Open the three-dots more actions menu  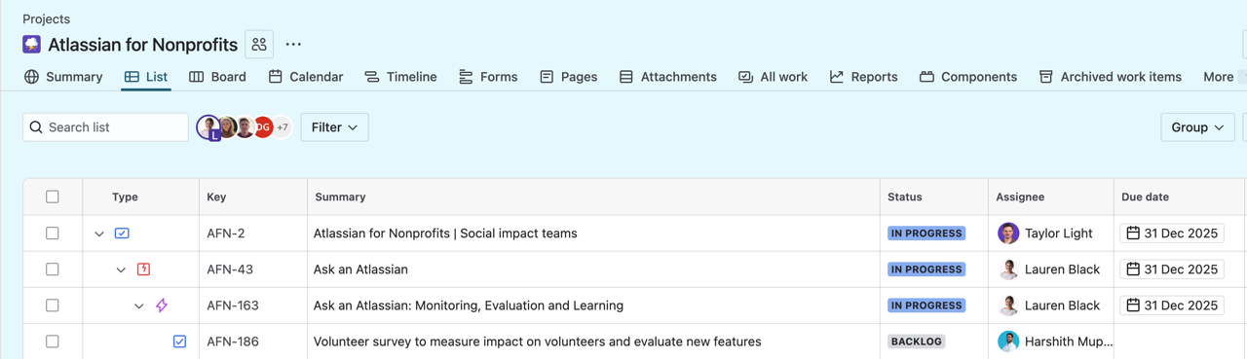293,45
